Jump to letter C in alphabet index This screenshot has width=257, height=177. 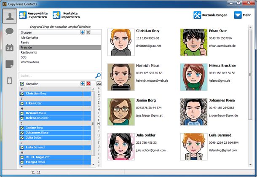coord(99,95)
